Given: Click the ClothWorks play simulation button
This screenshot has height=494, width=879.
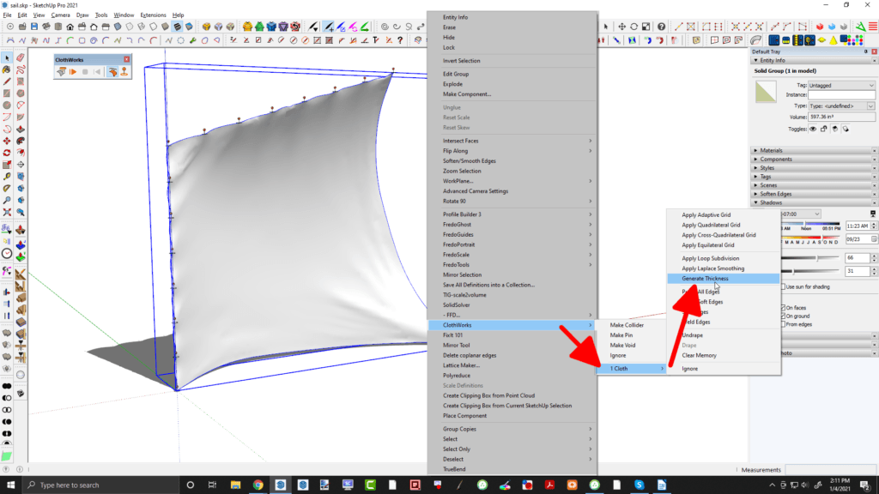Looking at the screenshot, I should (x=73, y=72).
